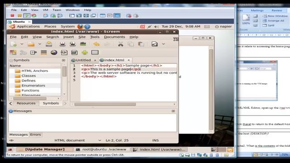The width and height of the screenshot is (290, 163).
Task: Click the Screem undo arrow icon
Action: point(97,44)
